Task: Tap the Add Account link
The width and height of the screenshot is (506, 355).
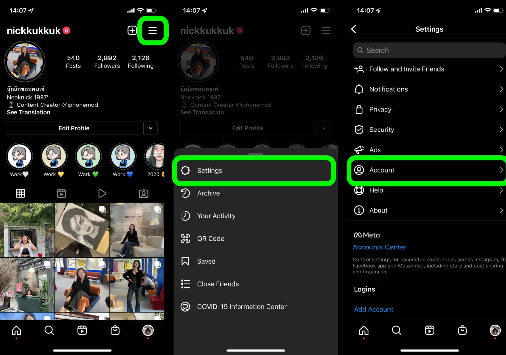Action: (x=374, y=309)
